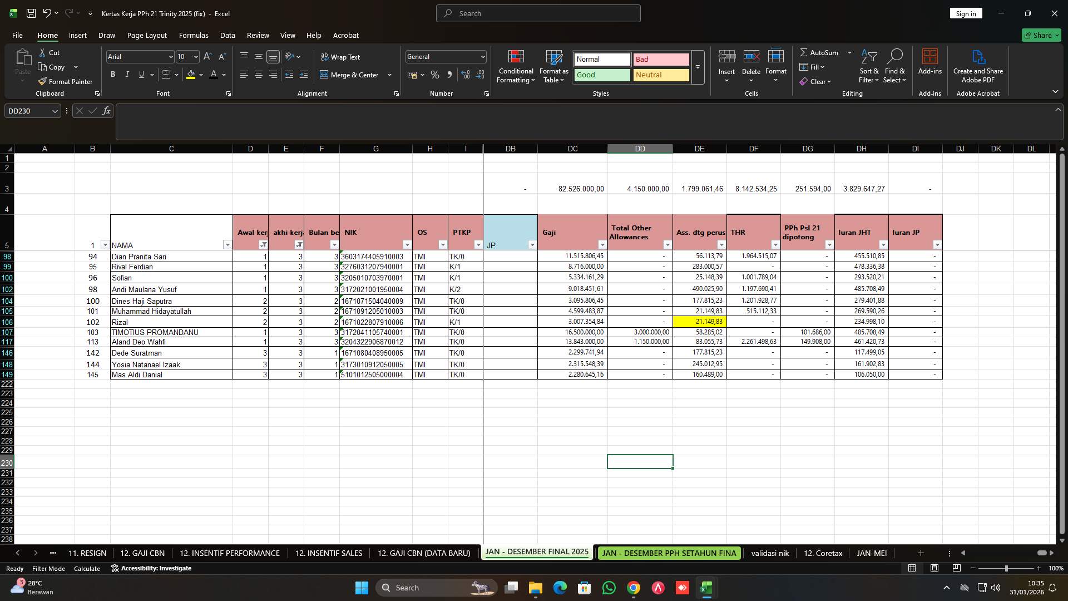Open the Fill Color swatch menu
This screenshot has width=1068, height=601.
coord(201,75)
